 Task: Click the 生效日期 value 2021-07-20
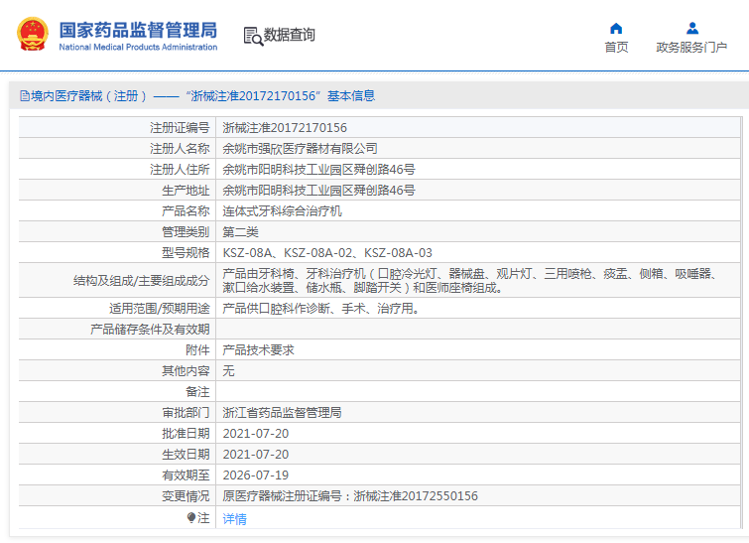pos(256,454)
